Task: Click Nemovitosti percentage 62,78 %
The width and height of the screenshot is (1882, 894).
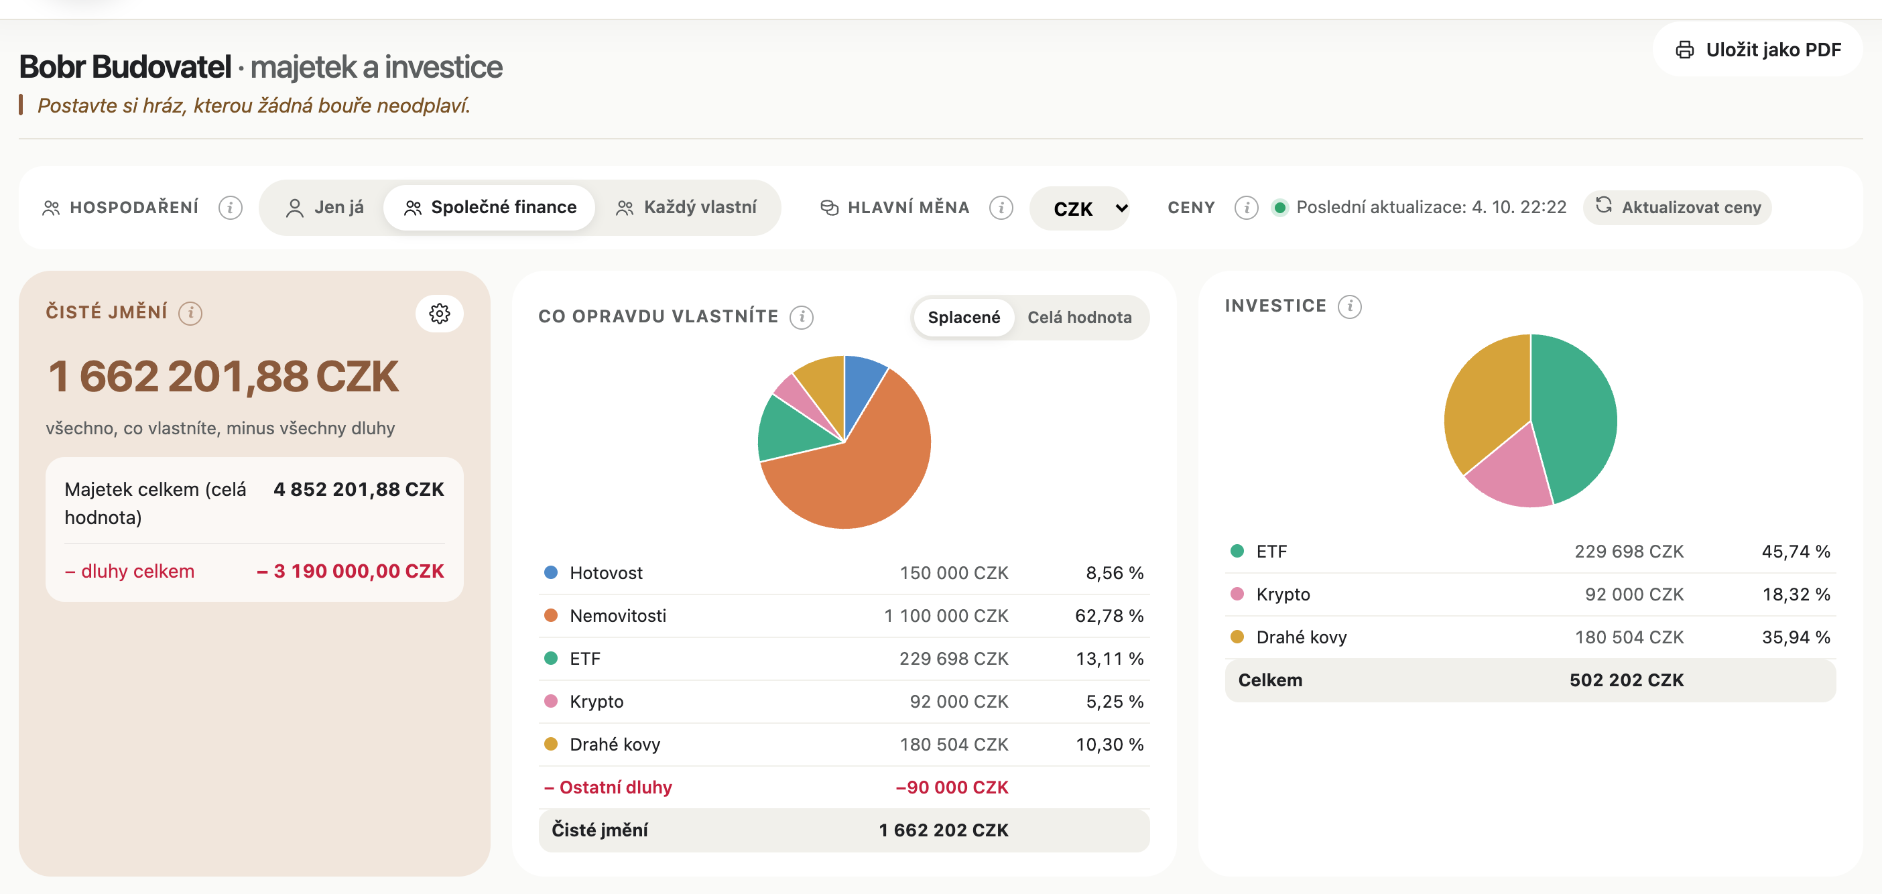Action: tap(1109, 616)
